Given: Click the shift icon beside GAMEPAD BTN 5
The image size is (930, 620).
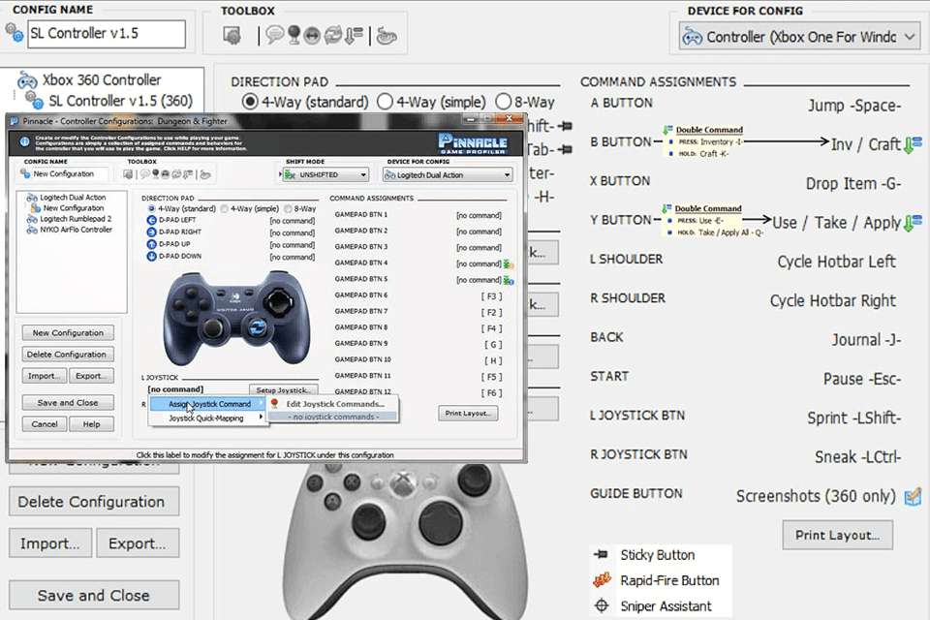Looking at the screenshot, I should 509,280.
